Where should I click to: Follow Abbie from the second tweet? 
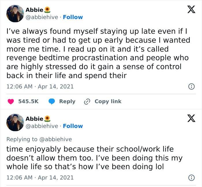[x=73, y=126]
